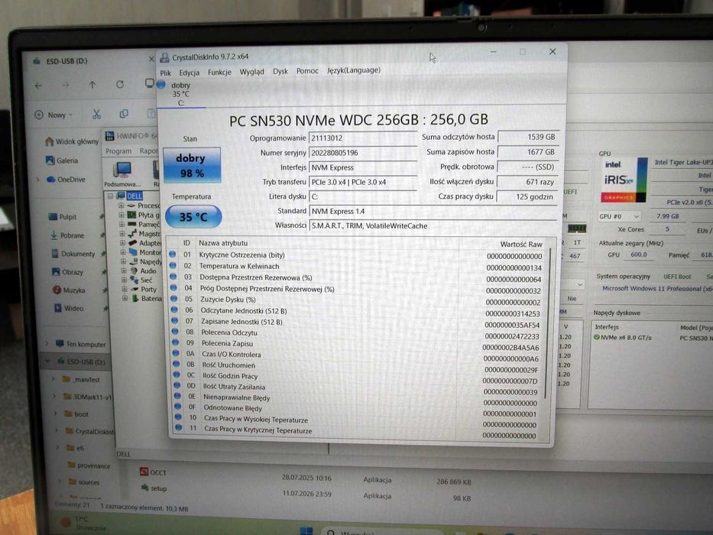
Task: Click the Wartość Raw column header
Action: click(520, 245)
